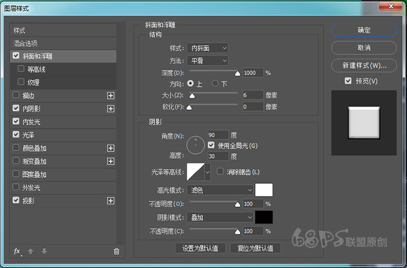Expand the 光泽等高线 picker arrow
407x268 pixels.
pyautogui.click(x=207, y=172)
